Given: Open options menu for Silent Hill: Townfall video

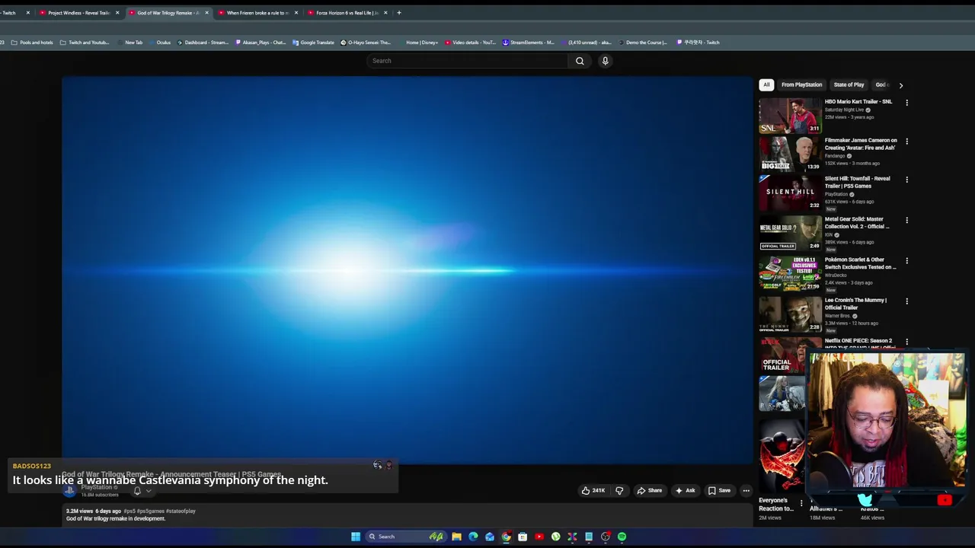Looking at the screenshot, I should [x=906, y=180].
